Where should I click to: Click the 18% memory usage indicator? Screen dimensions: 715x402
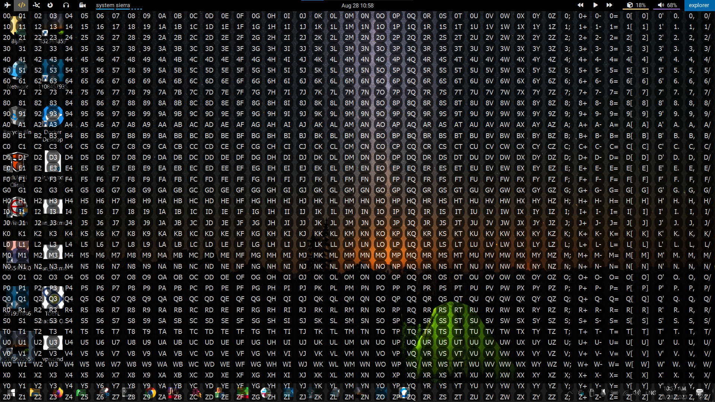click(x=636, y=5)
